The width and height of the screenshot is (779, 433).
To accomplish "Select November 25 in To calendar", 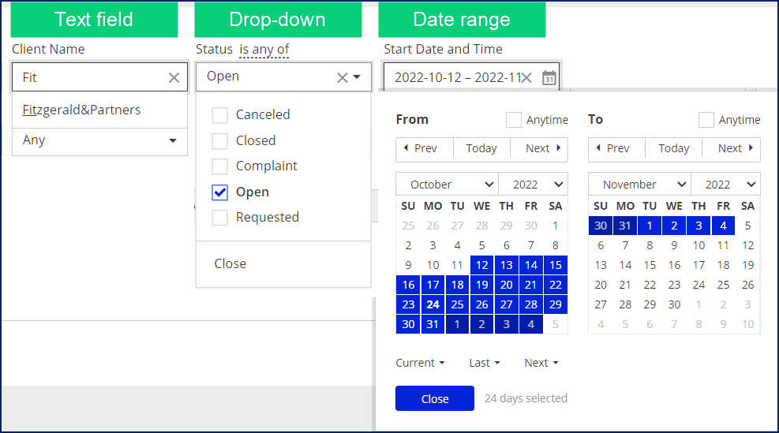I will 723,285.
